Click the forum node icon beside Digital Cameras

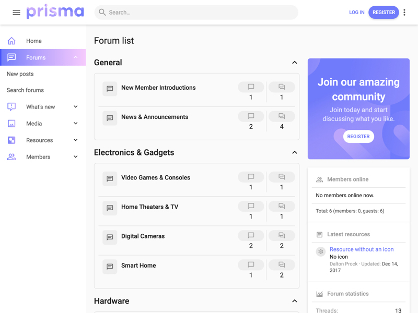[110, 237]
